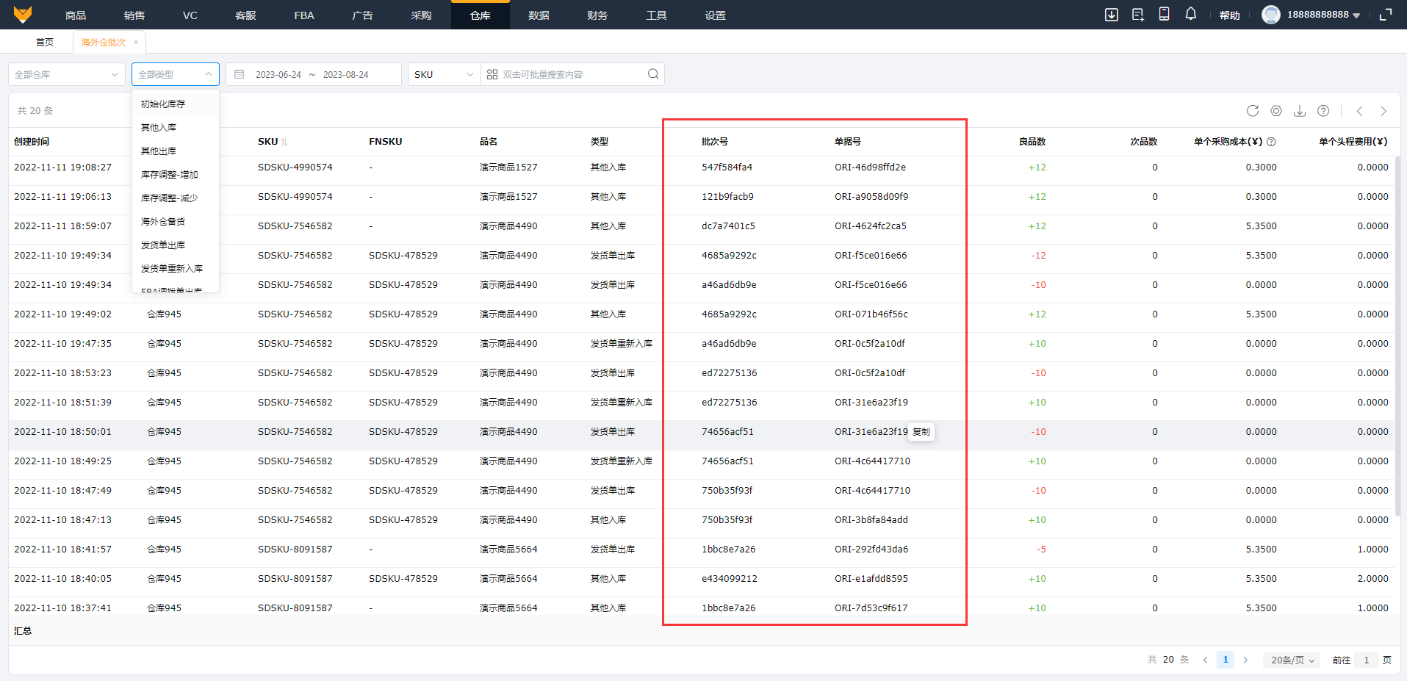This screenshot has width=1407, height=681.
Task: Open the mobile phone icon in header
Action: [1165, 14]
